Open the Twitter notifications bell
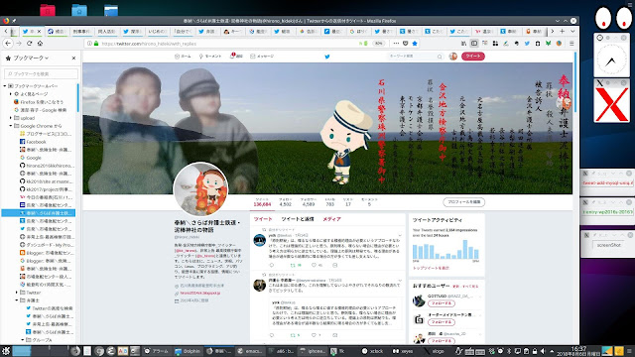 (236, 57)
